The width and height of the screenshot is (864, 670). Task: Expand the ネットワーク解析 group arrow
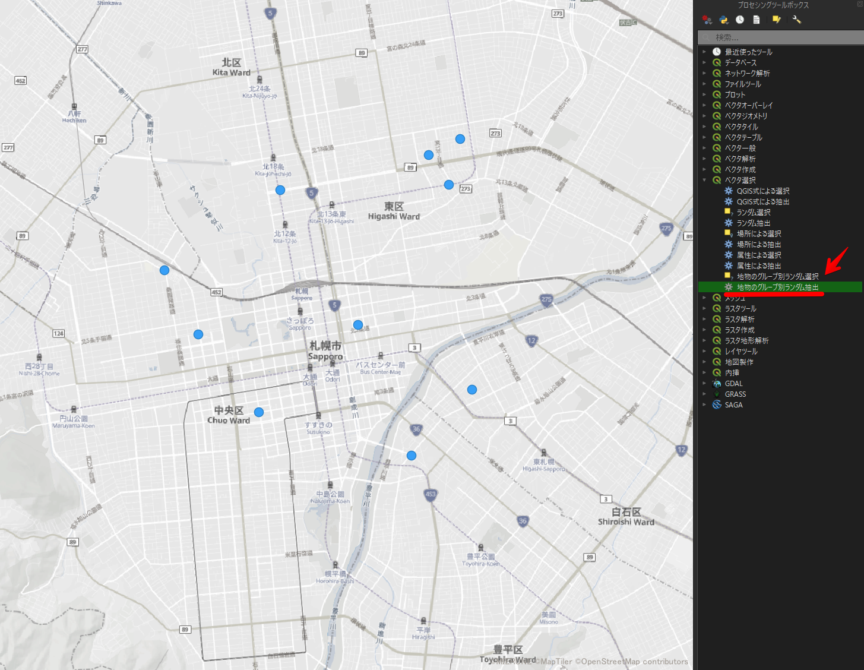point(704,74)
